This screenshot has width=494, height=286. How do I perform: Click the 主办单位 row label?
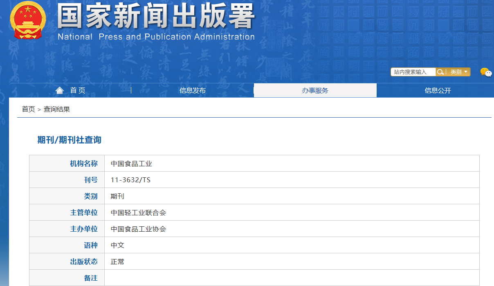click(x=84, y=229)
